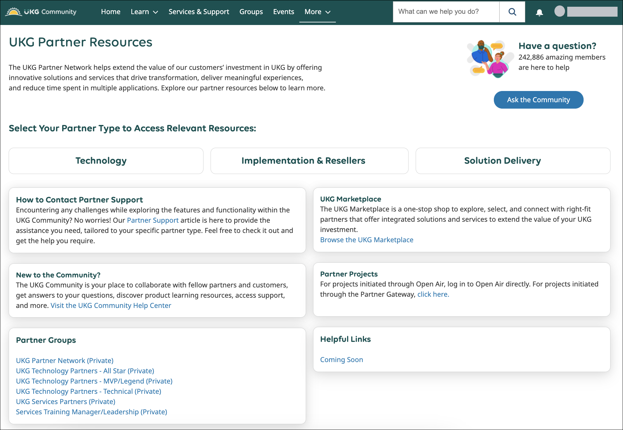Click the user profile avatar icon
The image size is (623, 430).
click(x=559, y=12)
